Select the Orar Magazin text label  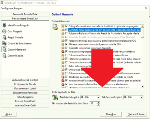(x=15, y=32)
